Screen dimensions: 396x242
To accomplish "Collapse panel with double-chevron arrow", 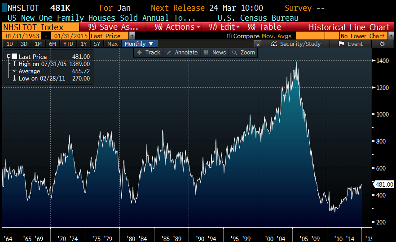I will [x=258, y=44].
